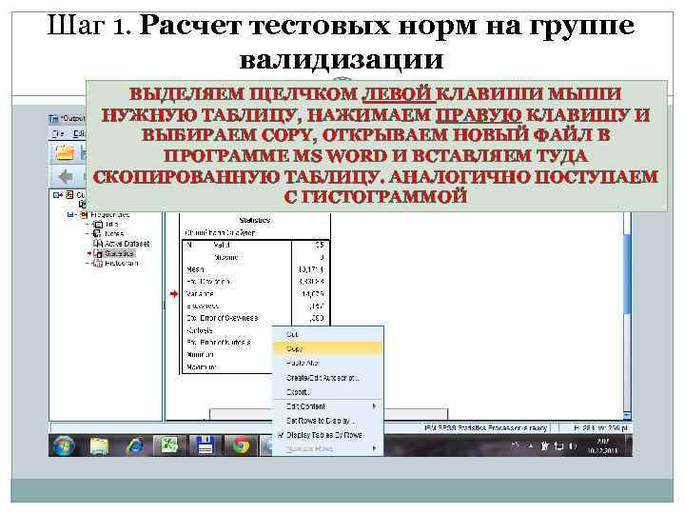Select Title in the outline tree
The image size is (685, 514).
pyautogui.click(x=111, y=225)
